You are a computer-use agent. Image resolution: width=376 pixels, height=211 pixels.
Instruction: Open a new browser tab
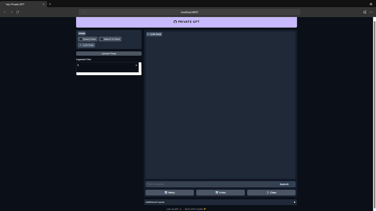tap(50, 4)
